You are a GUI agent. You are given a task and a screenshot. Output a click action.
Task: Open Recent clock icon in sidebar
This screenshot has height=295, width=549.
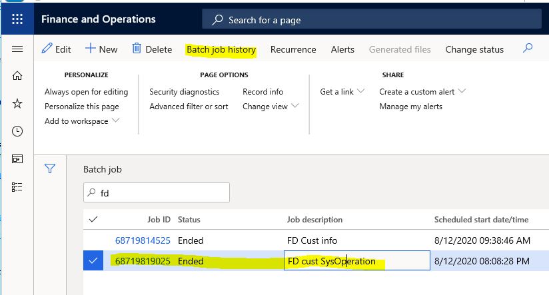click(17, 131)
